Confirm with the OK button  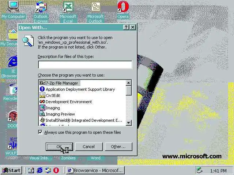(x=59, y=147)
